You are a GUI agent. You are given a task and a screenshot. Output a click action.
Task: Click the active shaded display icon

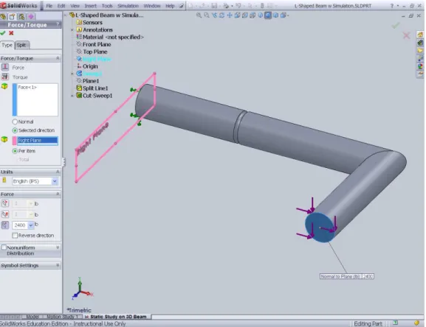268,15
